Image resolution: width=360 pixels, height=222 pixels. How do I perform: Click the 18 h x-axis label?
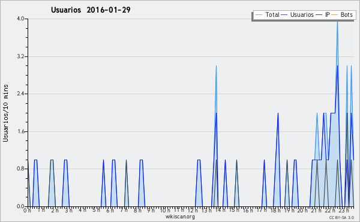(275, 210)
